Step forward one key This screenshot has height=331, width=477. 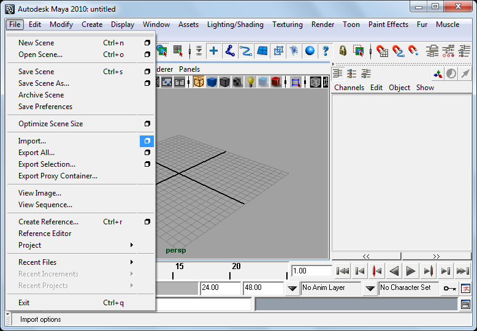[428, 271]
